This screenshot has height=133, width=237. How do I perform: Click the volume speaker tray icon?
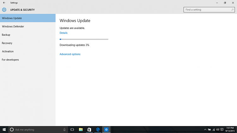(x=218, y=130)
